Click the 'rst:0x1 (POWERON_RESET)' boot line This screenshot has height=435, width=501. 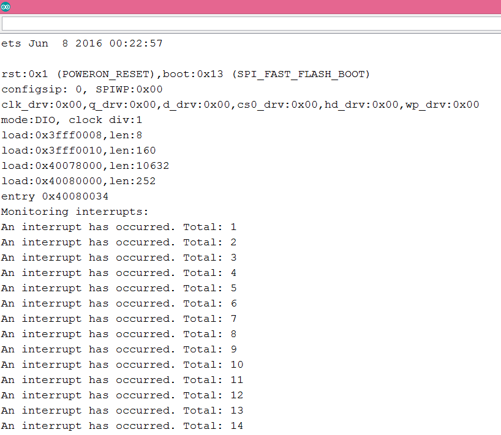click(x=186, y=75)
